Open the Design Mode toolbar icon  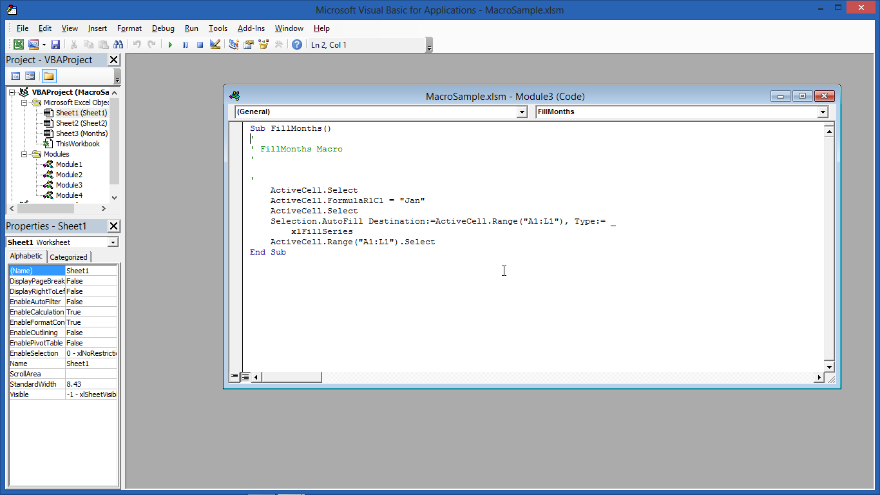click(x=216, y=44)
